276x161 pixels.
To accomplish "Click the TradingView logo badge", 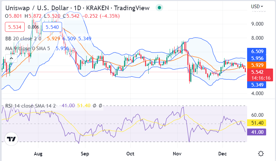I will 11,139.
